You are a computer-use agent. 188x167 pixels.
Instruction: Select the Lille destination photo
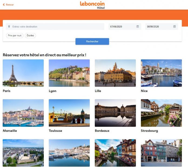[x=115, y=73]
